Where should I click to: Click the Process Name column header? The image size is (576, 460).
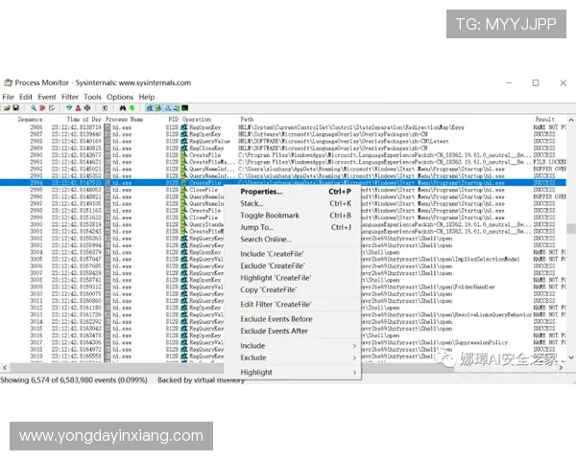(x=125, y=119)
